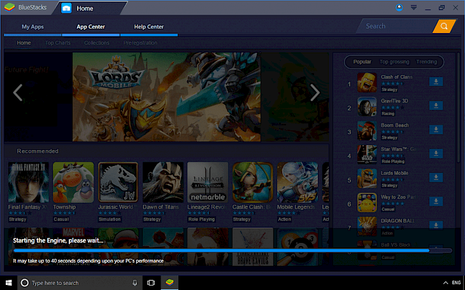Select the Collections sub-tab
The image size is (465, 290).
click(x=97, y=43)
